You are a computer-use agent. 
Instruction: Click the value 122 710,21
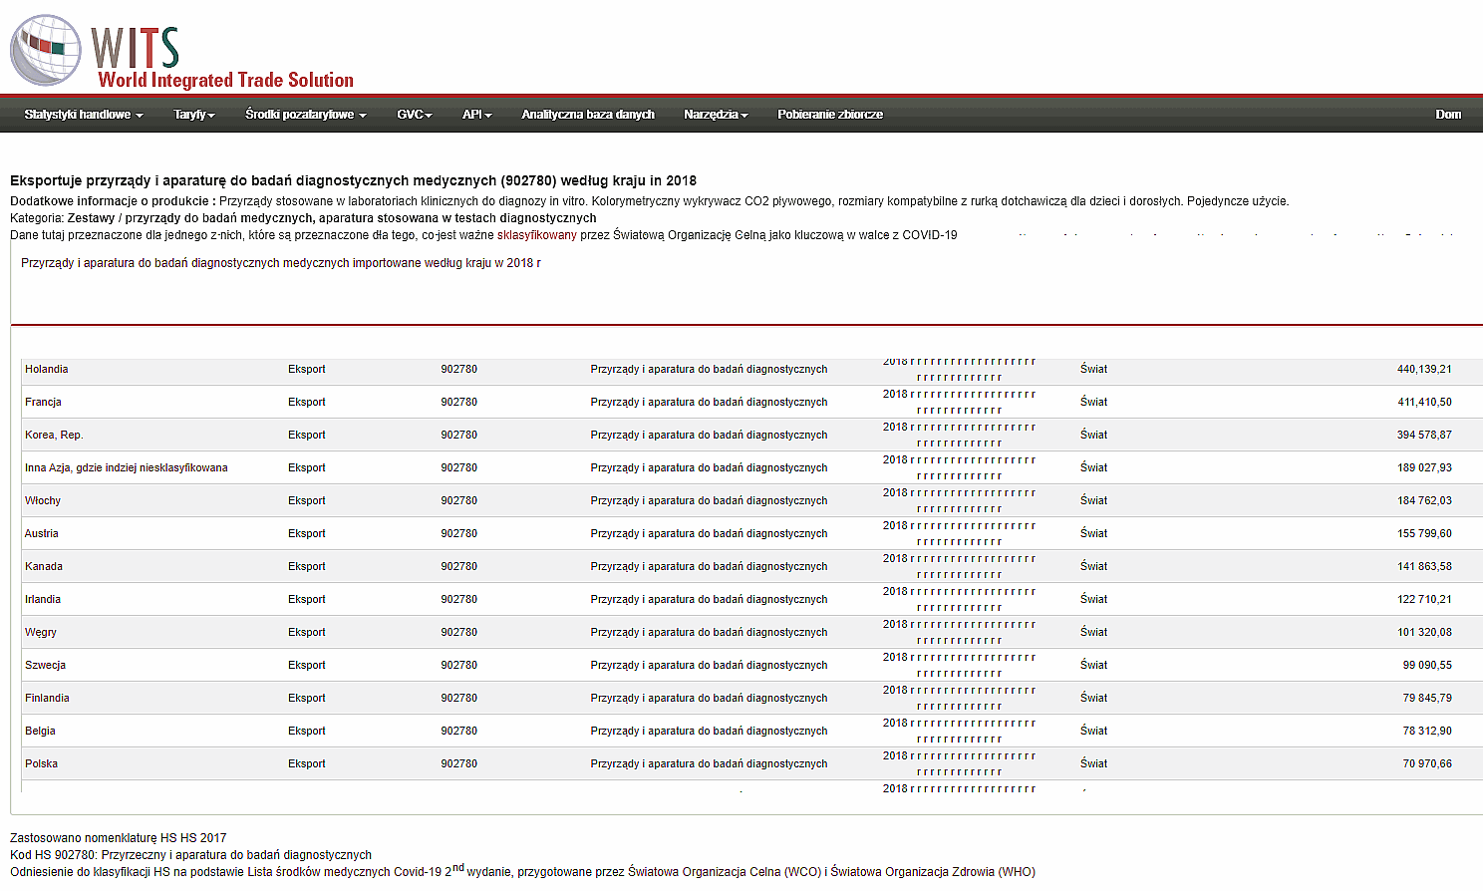point(1424,599)
